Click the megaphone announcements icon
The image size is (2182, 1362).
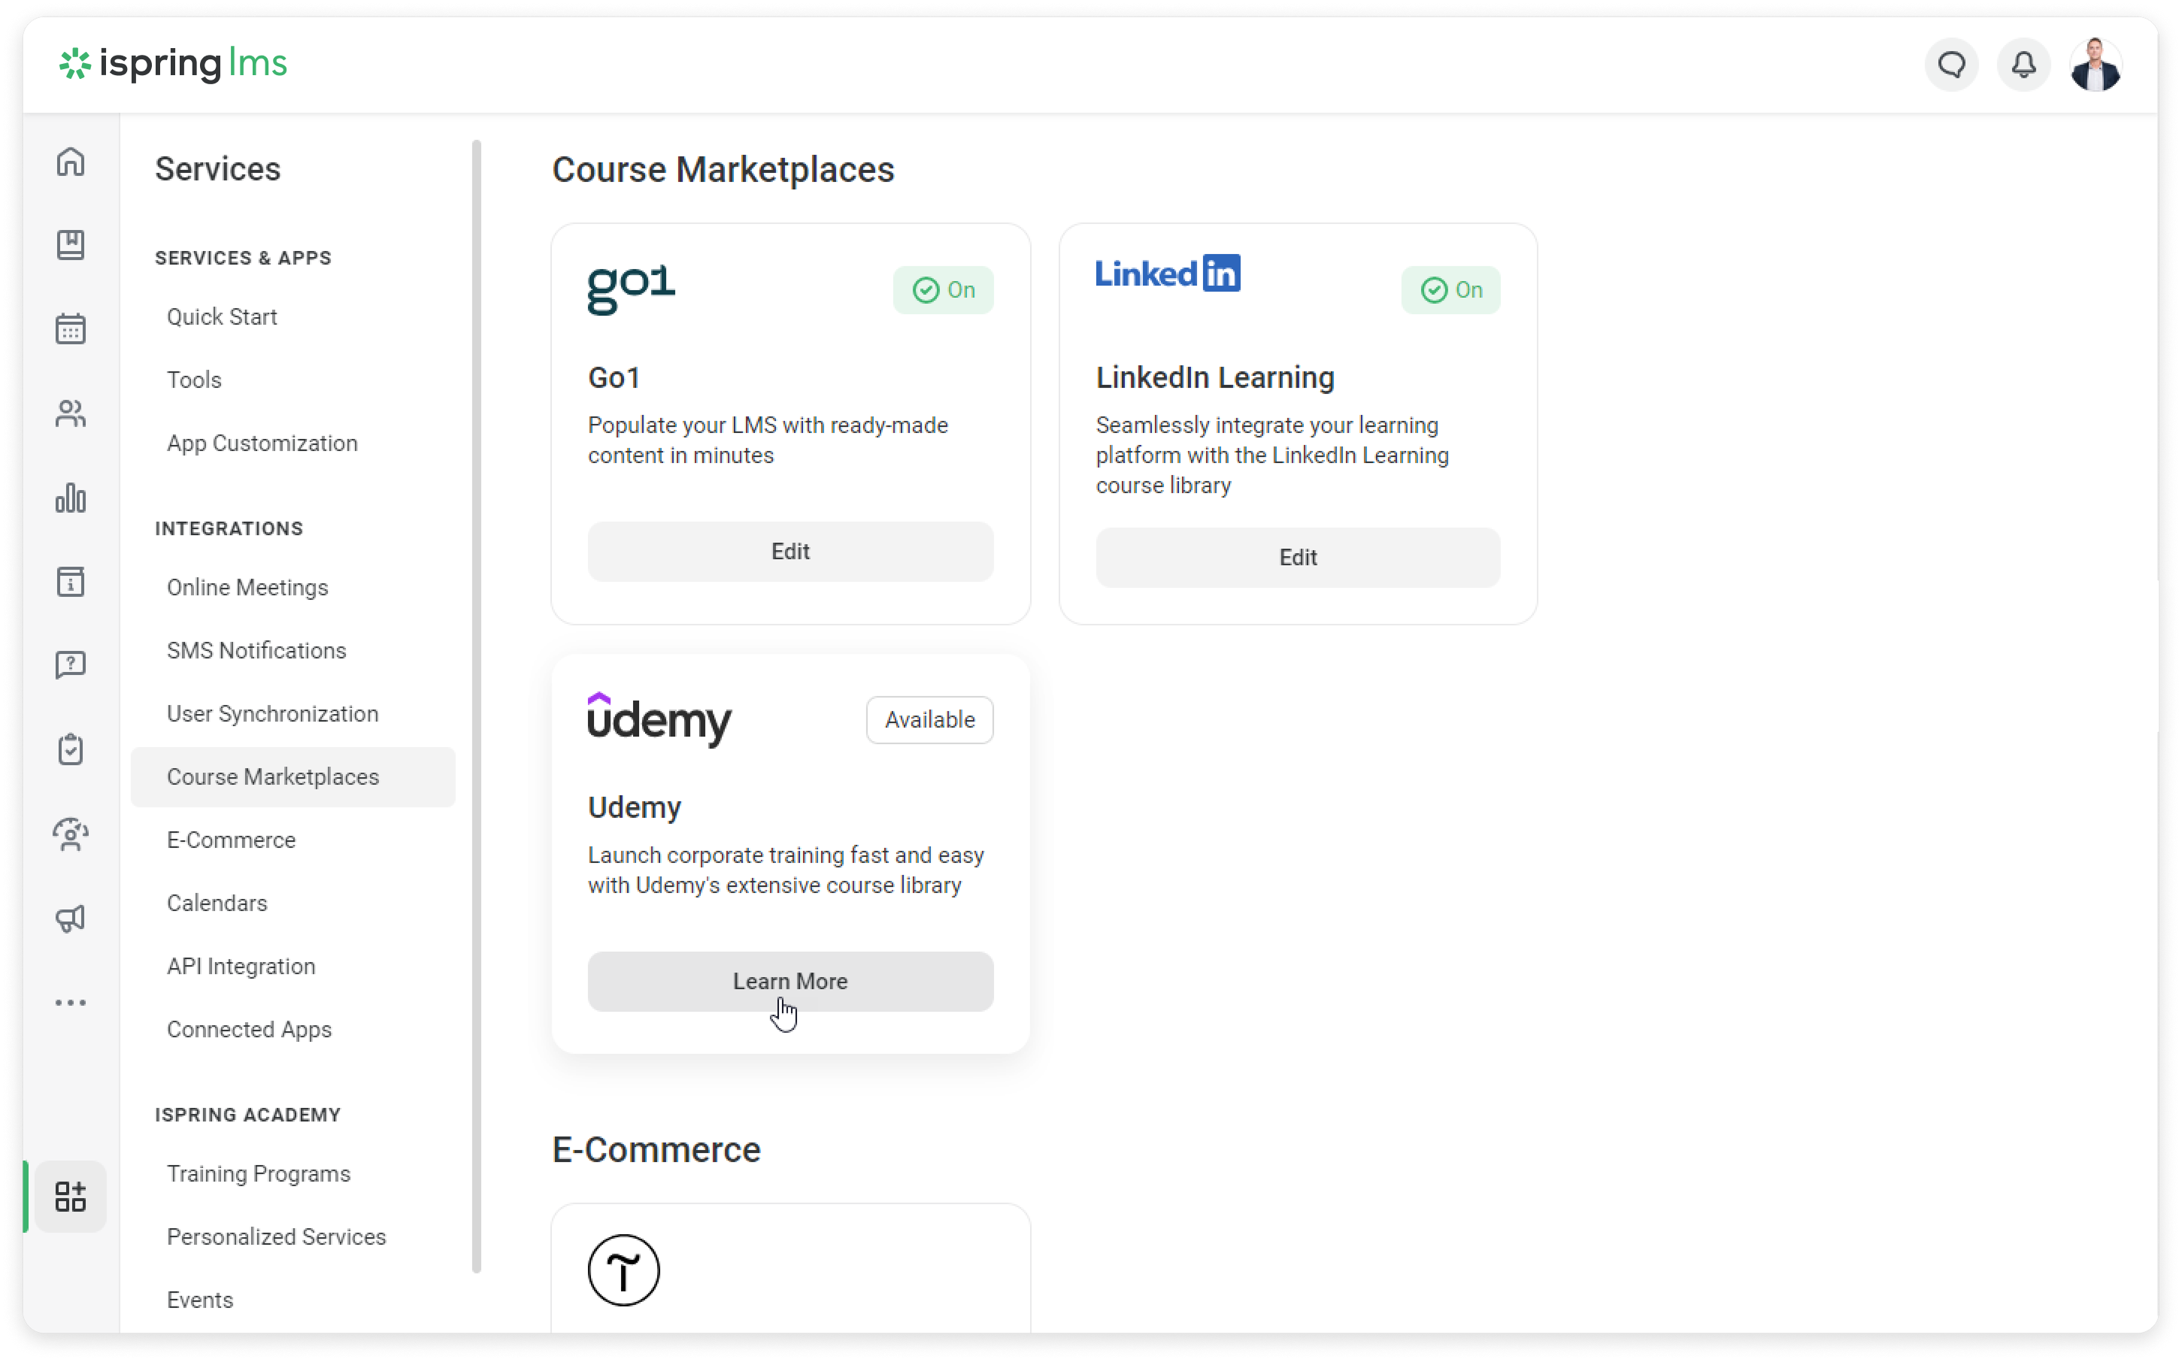pos(70,918)
